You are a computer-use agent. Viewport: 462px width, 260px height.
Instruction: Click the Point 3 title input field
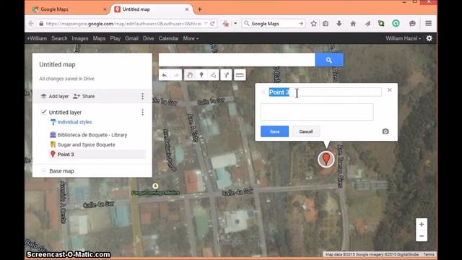click(325, 92)
